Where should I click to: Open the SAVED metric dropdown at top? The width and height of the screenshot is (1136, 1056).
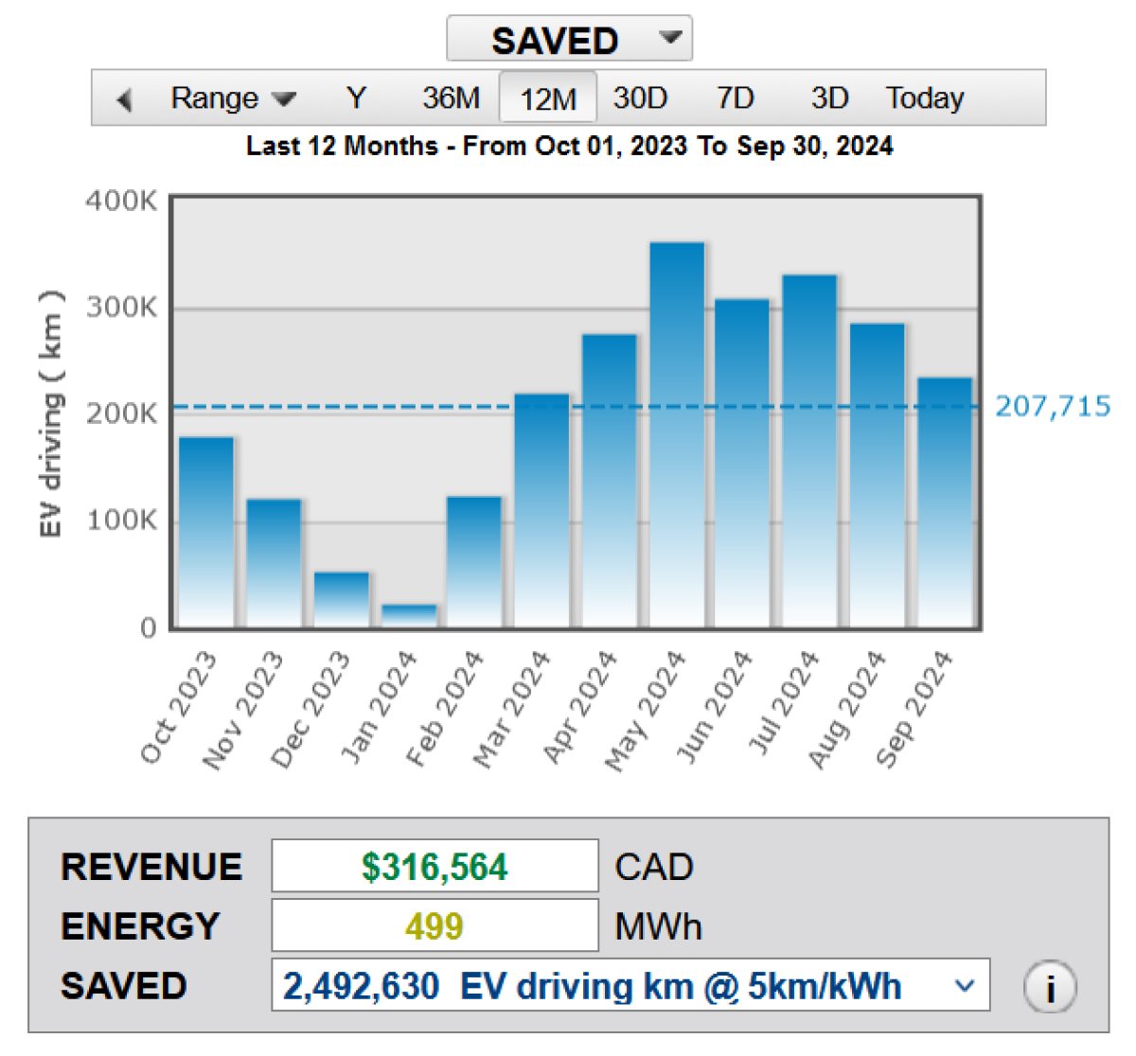[x=569, y=40]
